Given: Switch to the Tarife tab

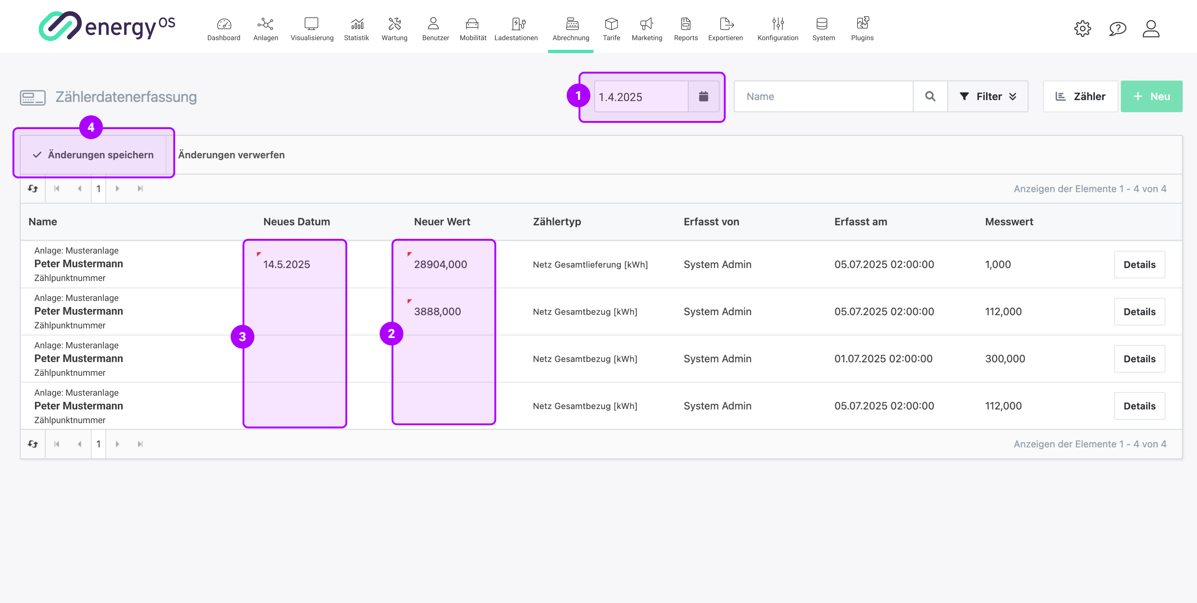Looking at the screenshot, I should [611, 29].
